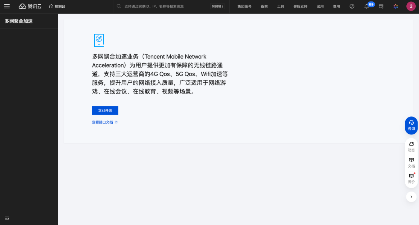Open the 查看接口文档 link
This screenshot has width=419, height=225.
(102, 122)
